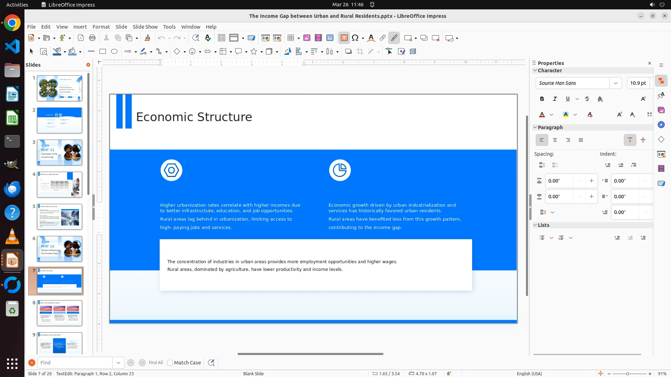Click the Insert Text Box icon
The width and height of the screenshot is (671, 377).
click(344, 38)
